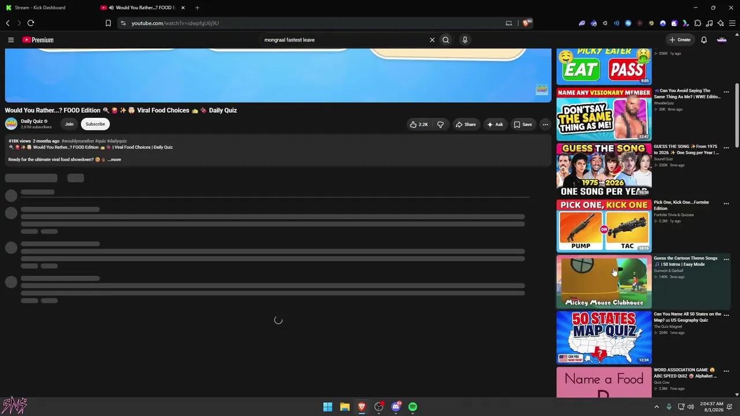740x416 pixels.
Task: Go to YouTube Premium home logo
Action: pos(38,40)
